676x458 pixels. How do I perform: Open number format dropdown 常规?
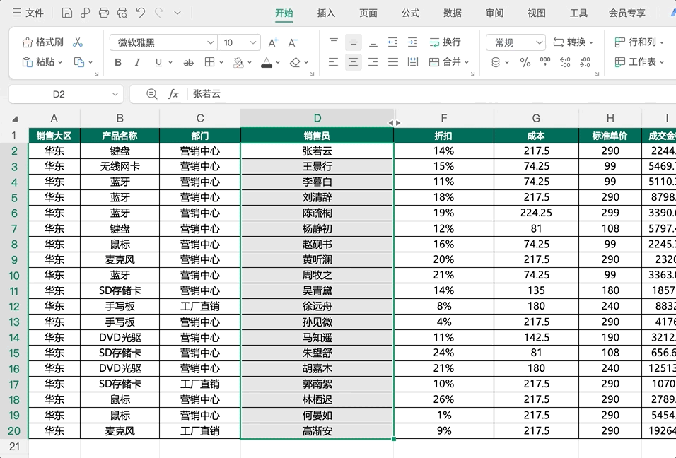515,42
